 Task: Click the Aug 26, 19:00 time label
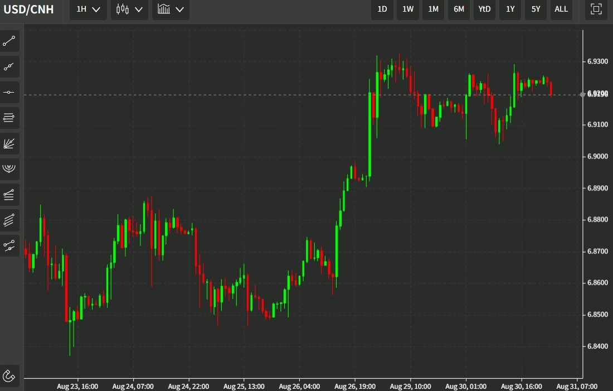355,387
